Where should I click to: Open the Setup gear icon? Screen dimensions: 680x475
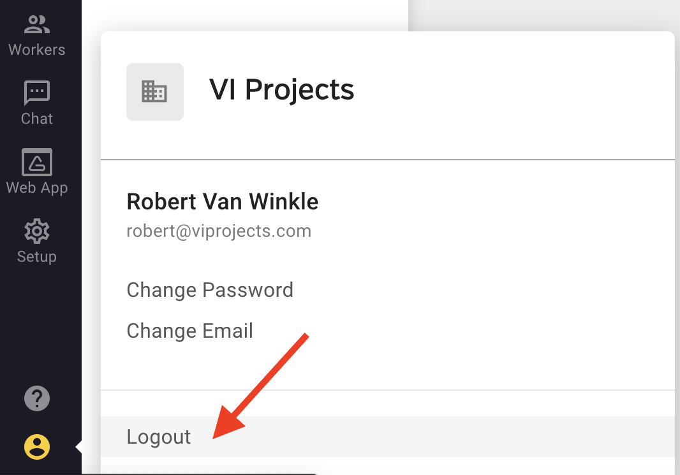pos(37,231)
